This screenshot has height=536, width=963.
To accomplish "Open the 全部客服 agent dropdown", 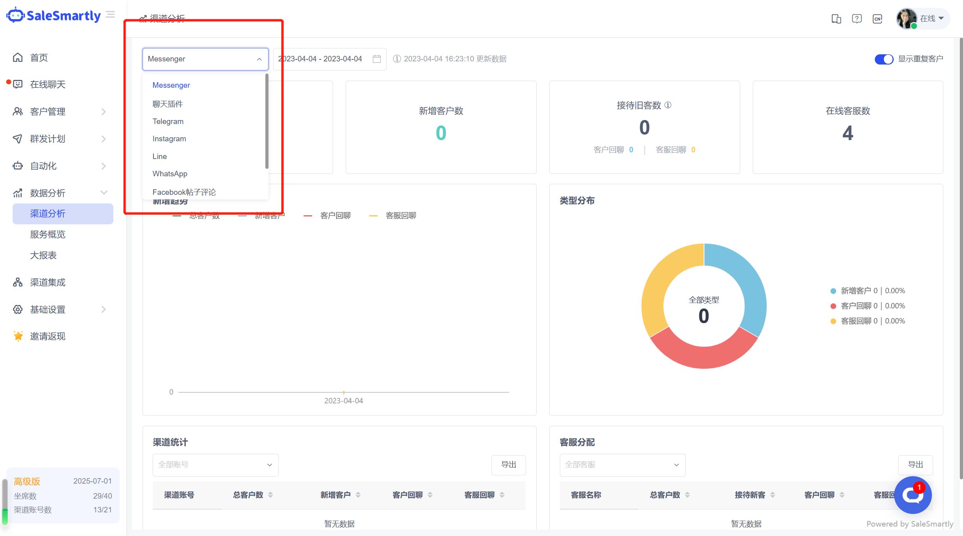I will 622,465.
